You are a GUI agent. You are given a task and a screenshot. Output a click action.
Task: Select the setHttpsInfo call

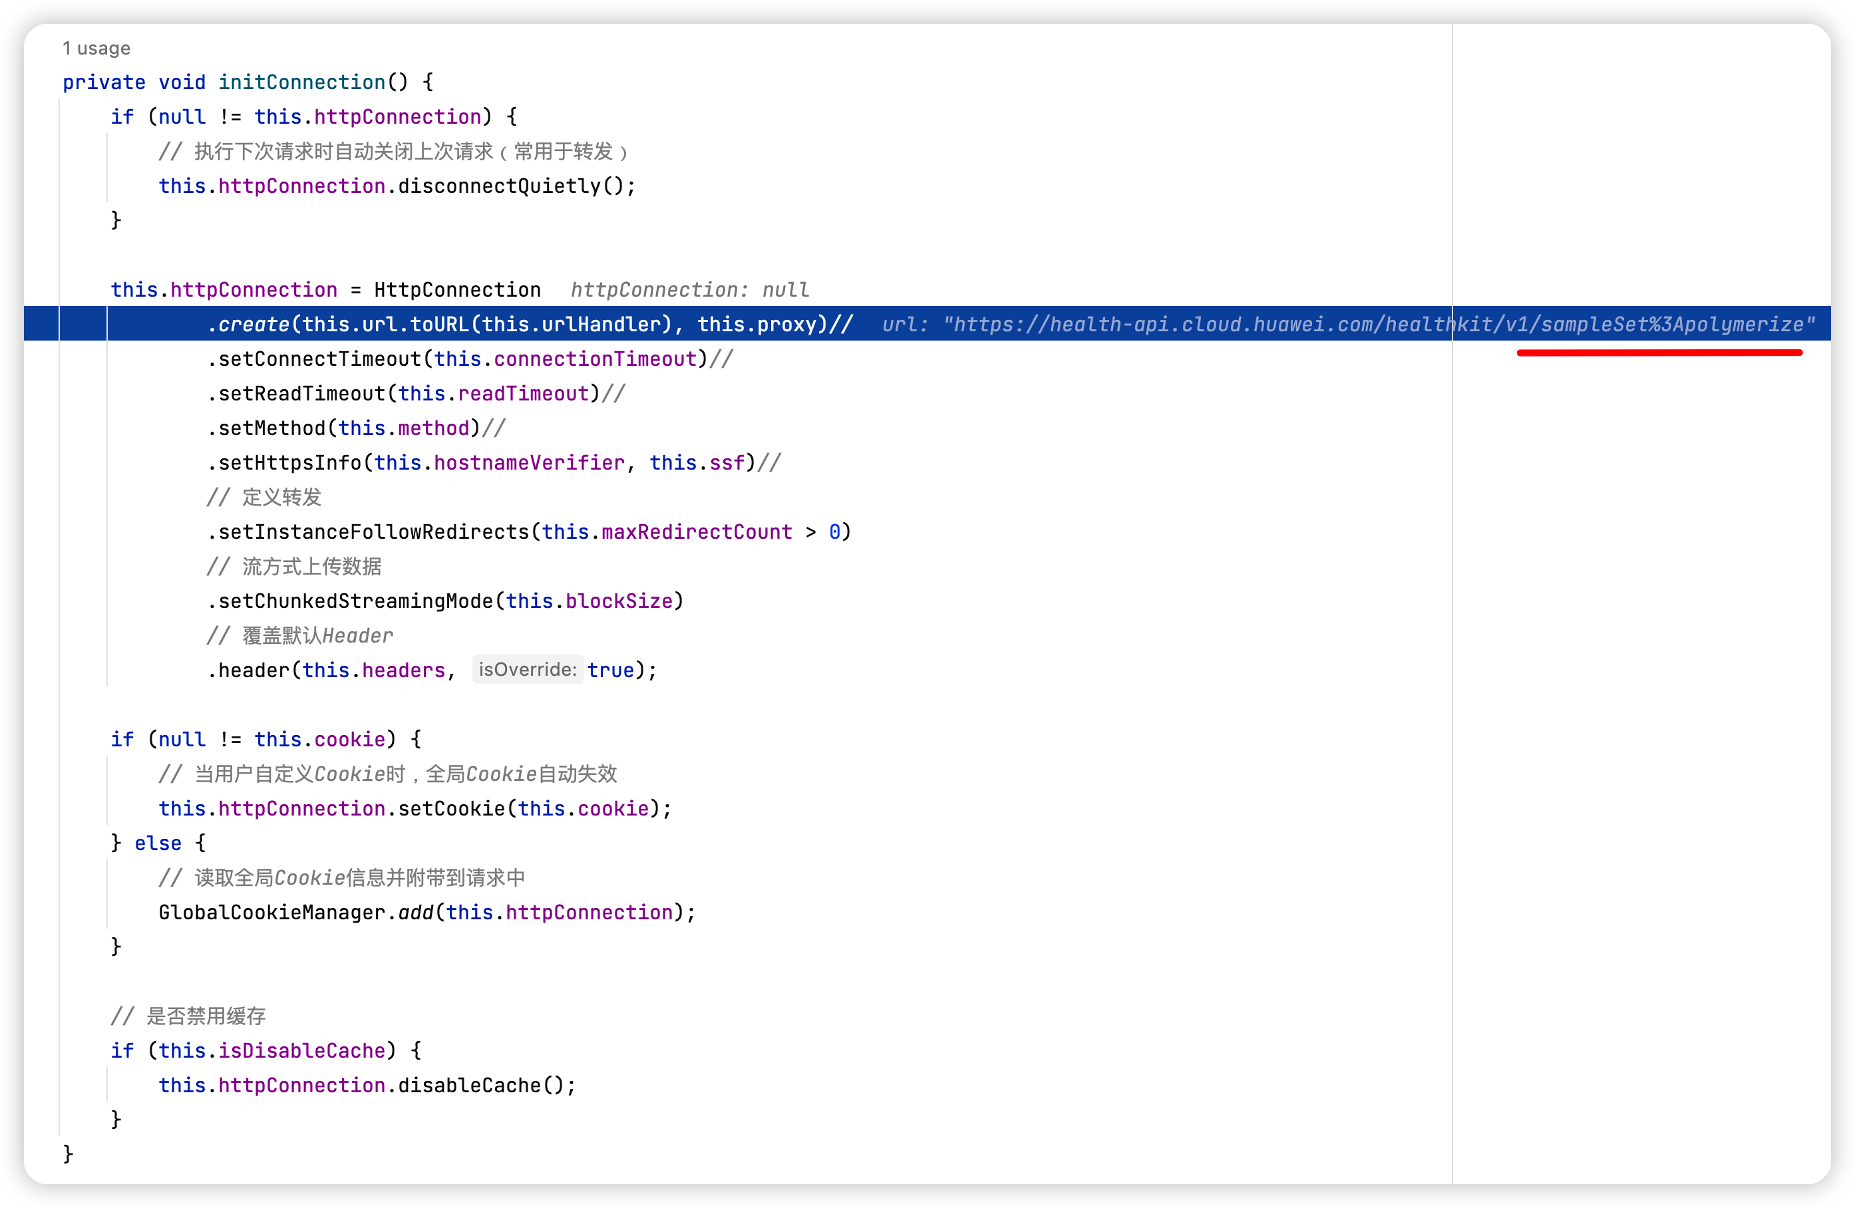point(287,462)
